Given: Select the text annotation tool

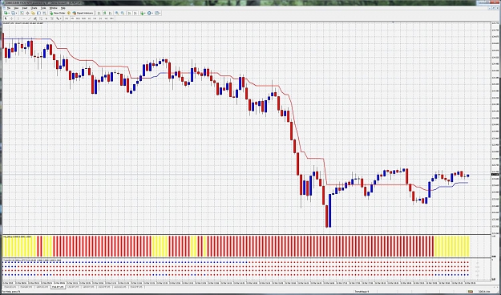Looking at the screenshot, I should coord(46,18).
